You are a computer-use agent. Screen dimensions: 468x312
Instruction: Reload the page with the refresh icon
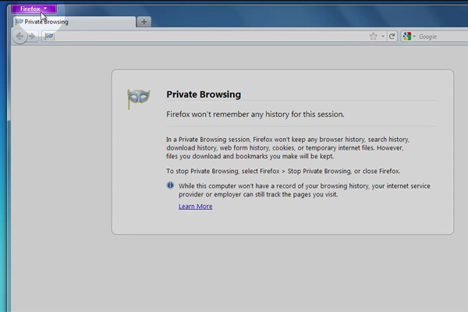click(x=392, y=37)
